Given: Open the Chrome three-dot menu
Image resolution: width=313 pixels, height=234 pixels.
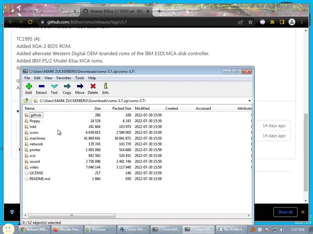Looking at the screenshot, I should [302, 22].
